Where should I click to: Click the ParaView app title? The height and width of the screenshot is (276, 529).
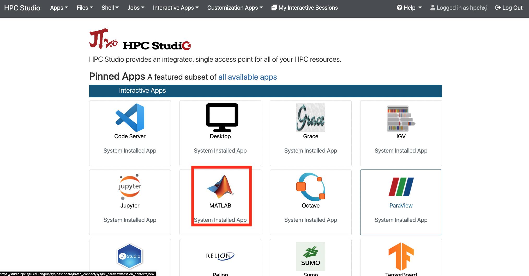coord(401,206)
